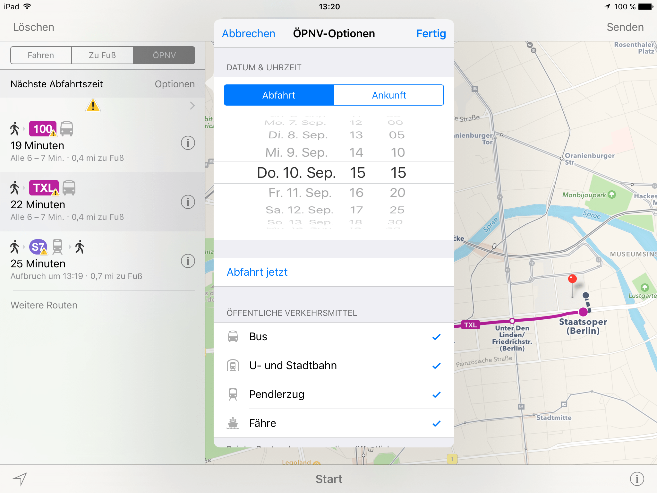
Task: Uncheck the Bus transit option
Action: 436,337
